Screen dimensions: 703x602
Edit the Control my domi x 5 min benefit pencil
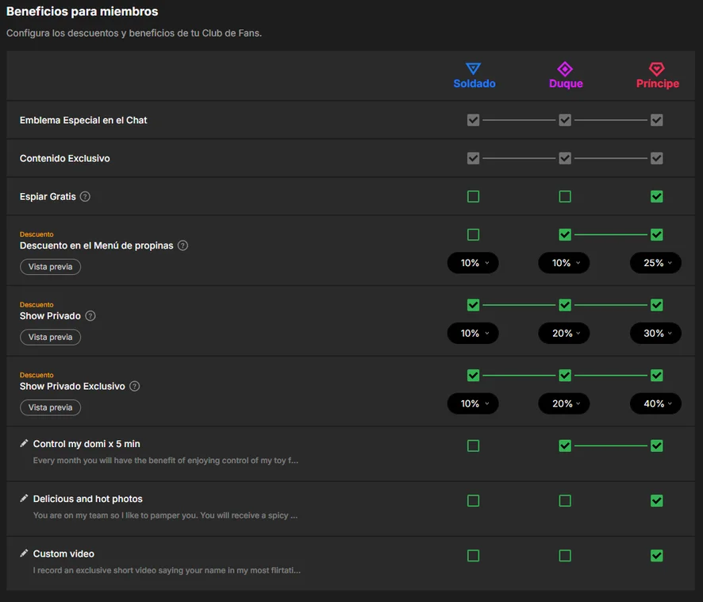[24, 443]
